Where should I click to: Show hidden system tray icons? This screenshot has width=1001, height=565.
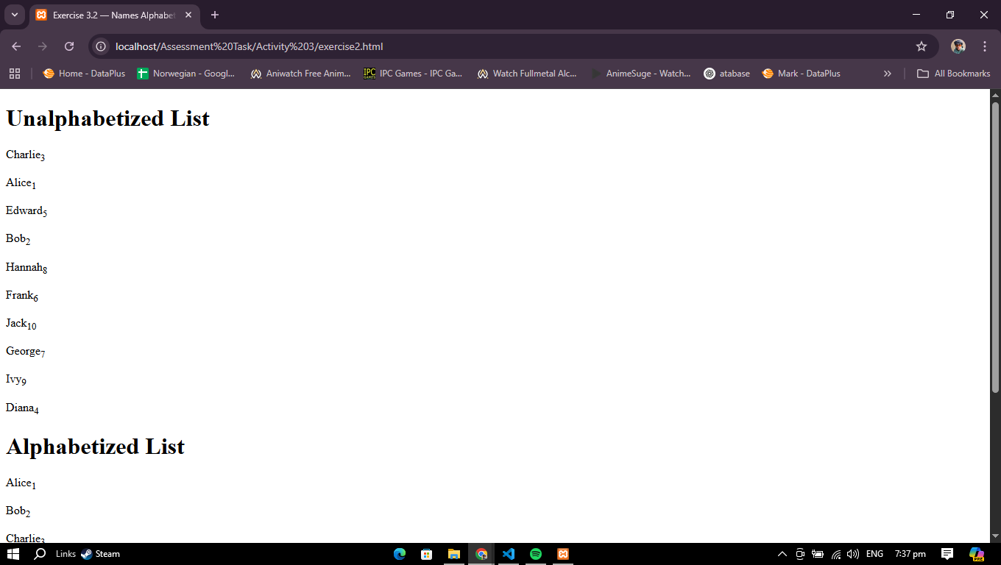coord(782,554)
